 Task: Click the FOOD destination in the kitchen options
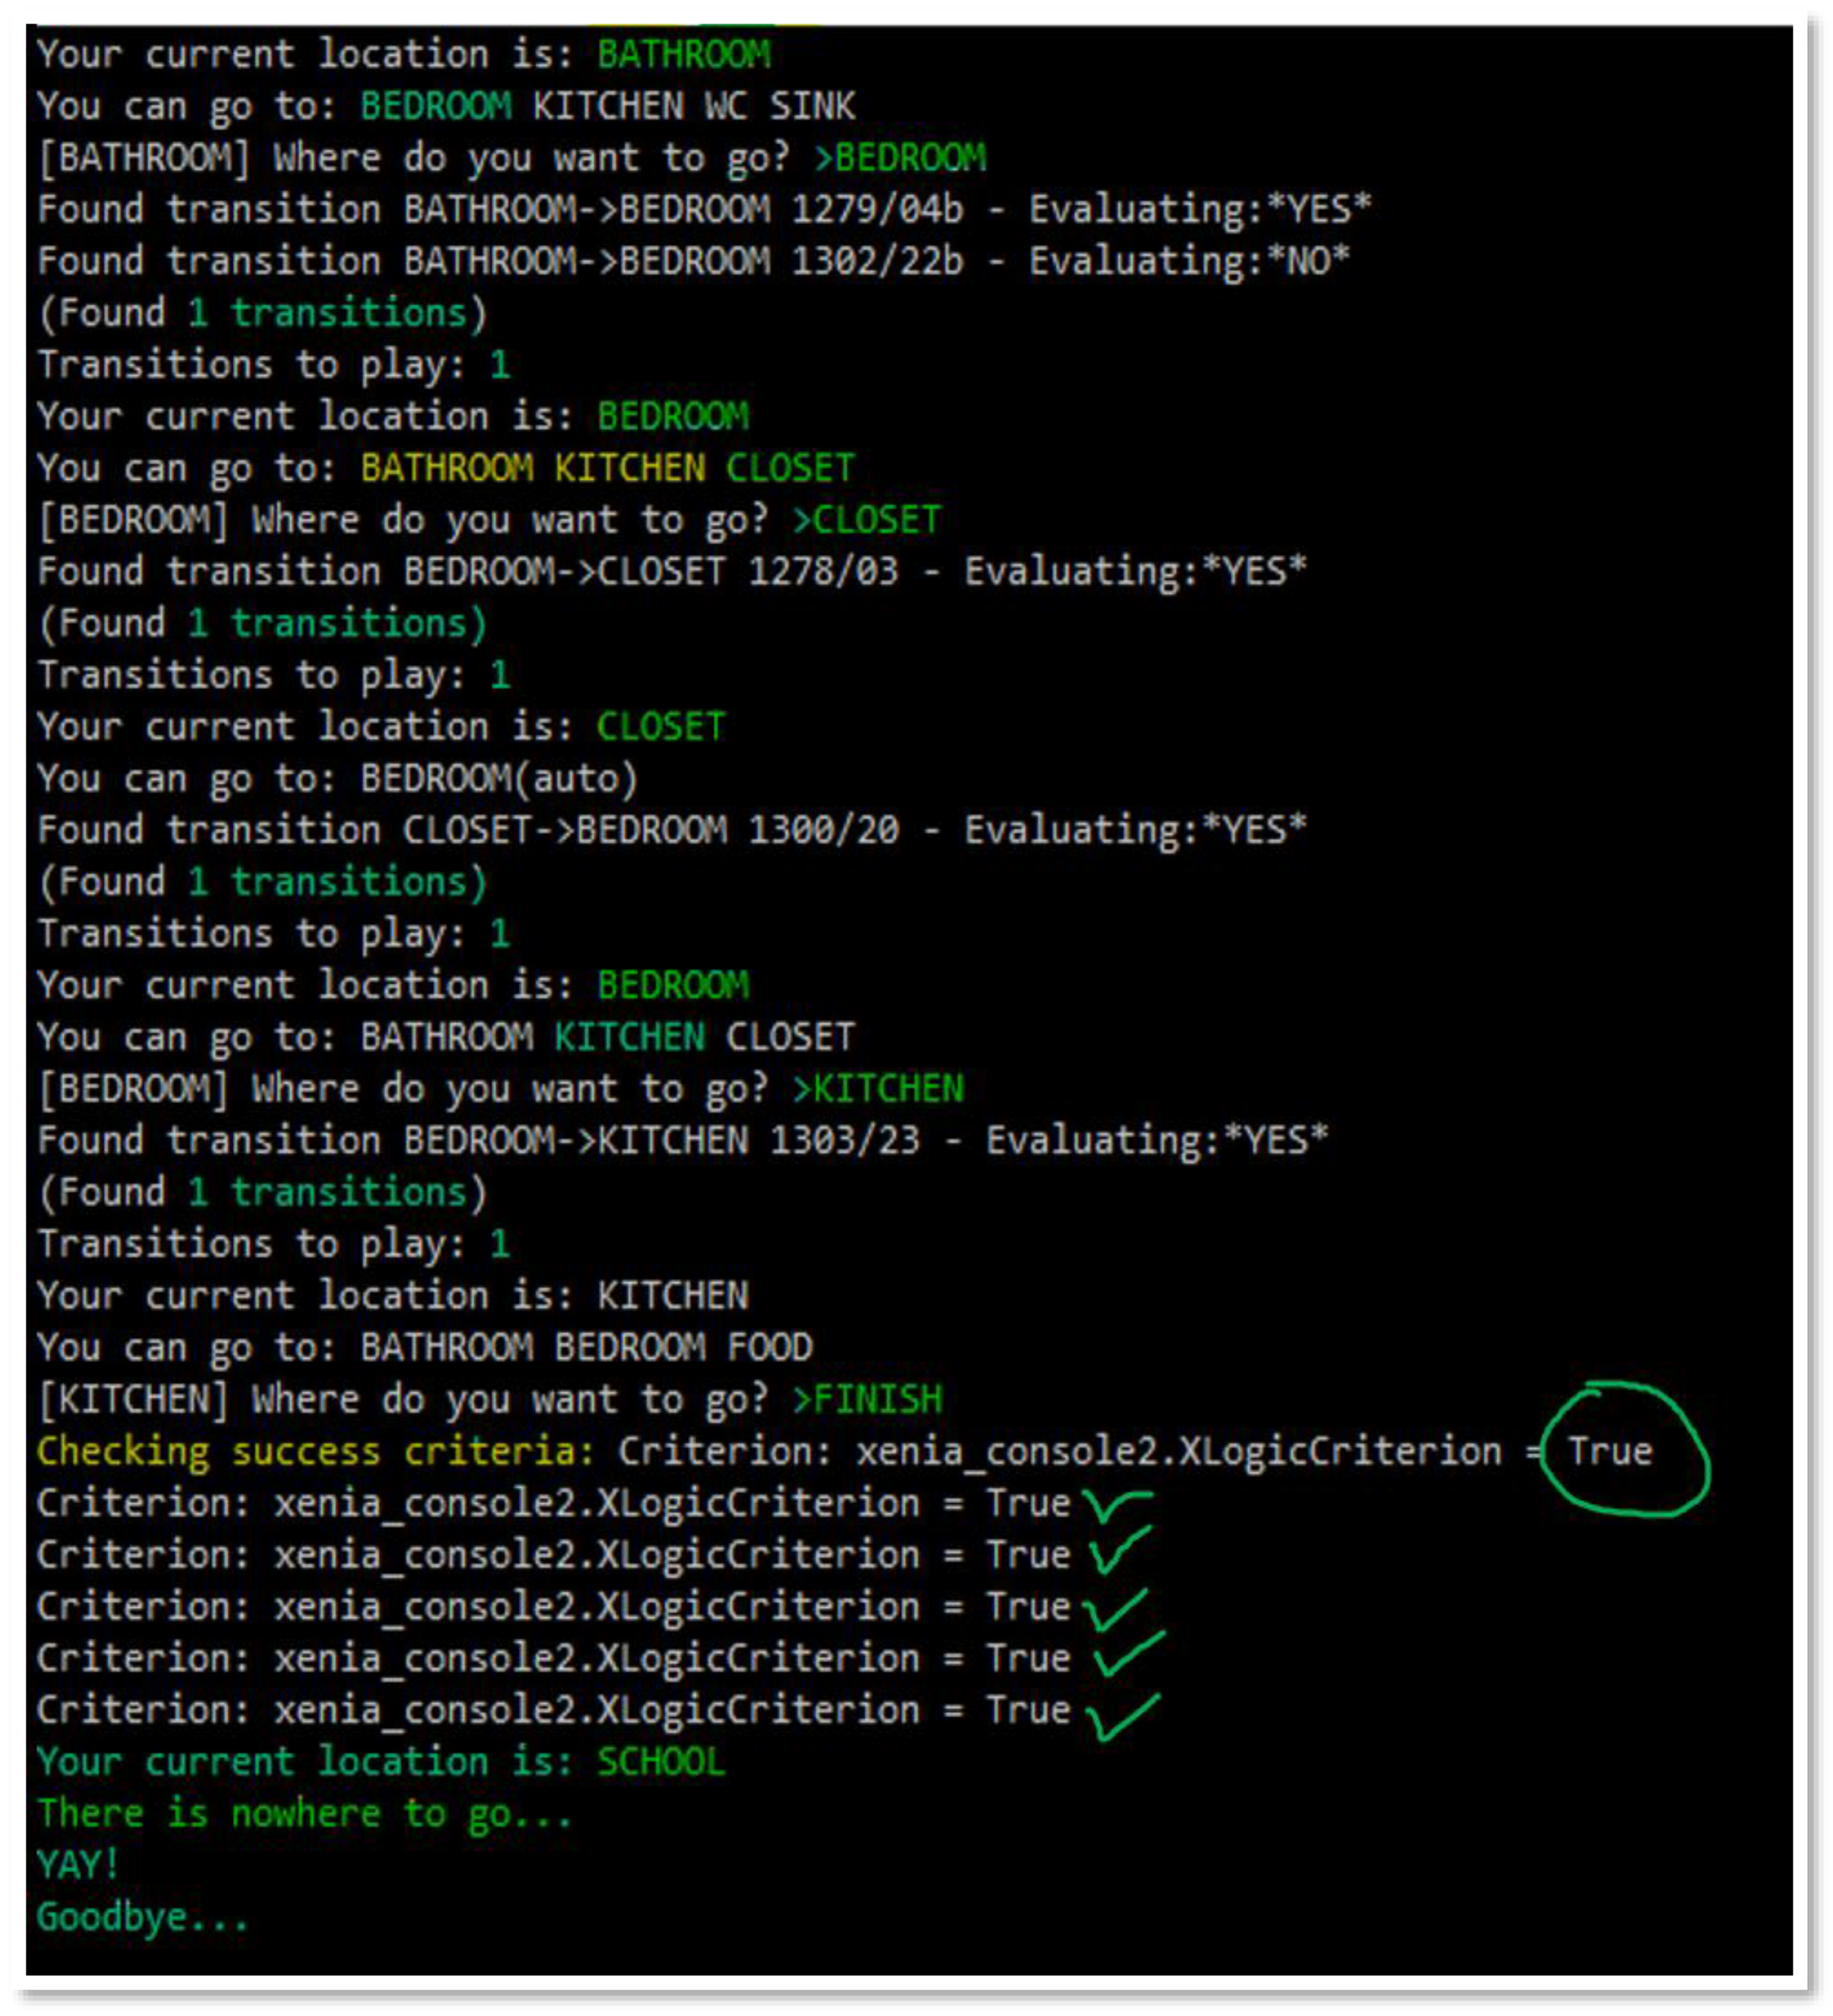coord(770,1347)
